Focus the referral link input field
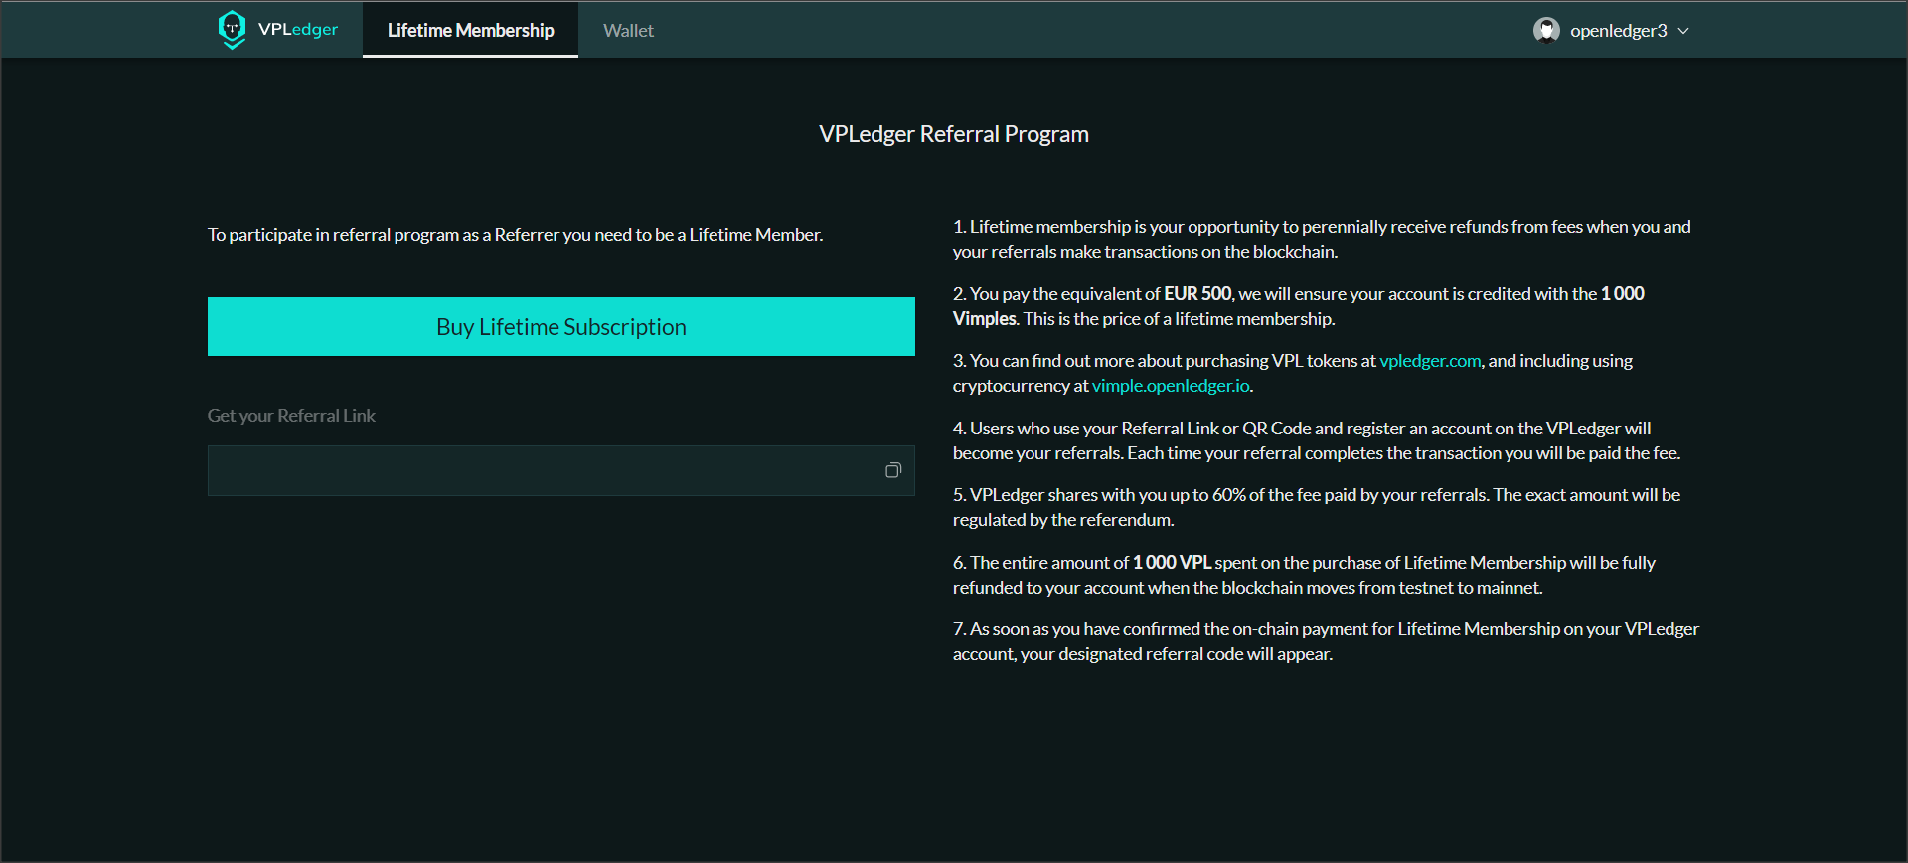1908x863 pixels. (x=542, y=470)
